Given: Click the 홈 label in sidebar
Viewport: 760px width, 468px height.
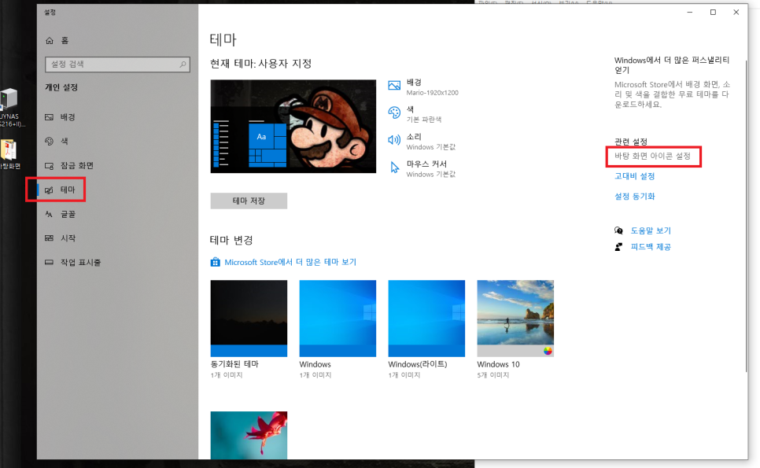Looking at the screenshot, I should click(65, 41).
